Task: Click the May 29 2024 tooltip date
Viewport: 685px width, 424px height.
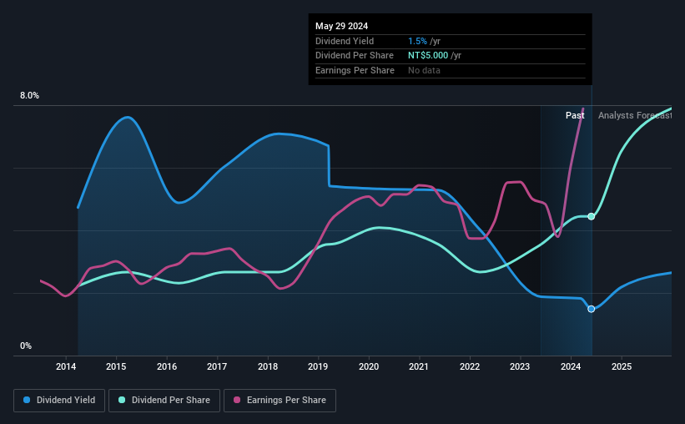Action: pos(341,26)
